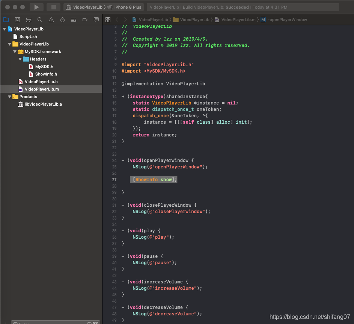Click the (void)pause method line
Image resolution: width=354 pixels, height=324 pixels.
[142, 256]
